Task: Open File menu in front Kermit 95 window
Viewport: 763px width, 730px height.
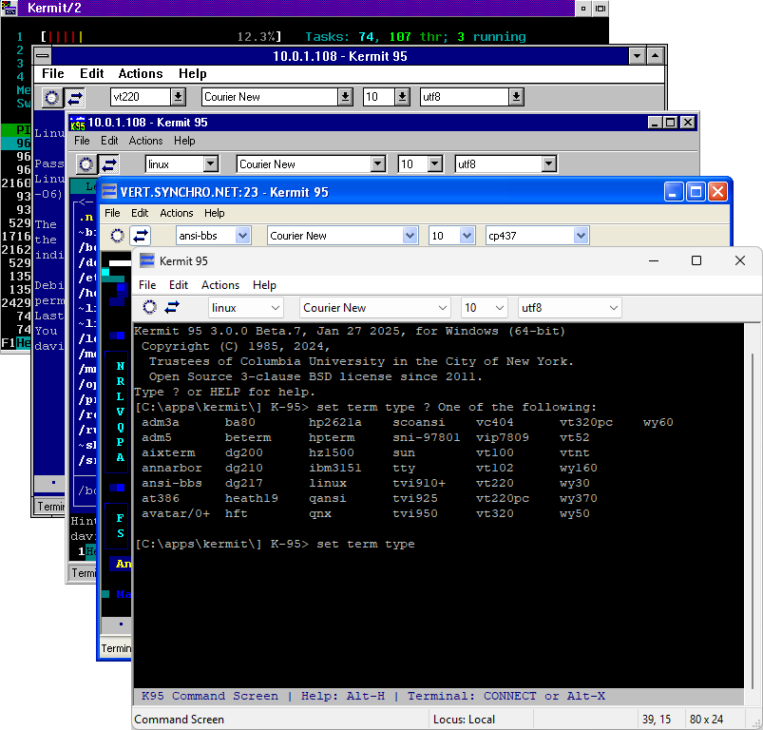Action: [147, 285]
